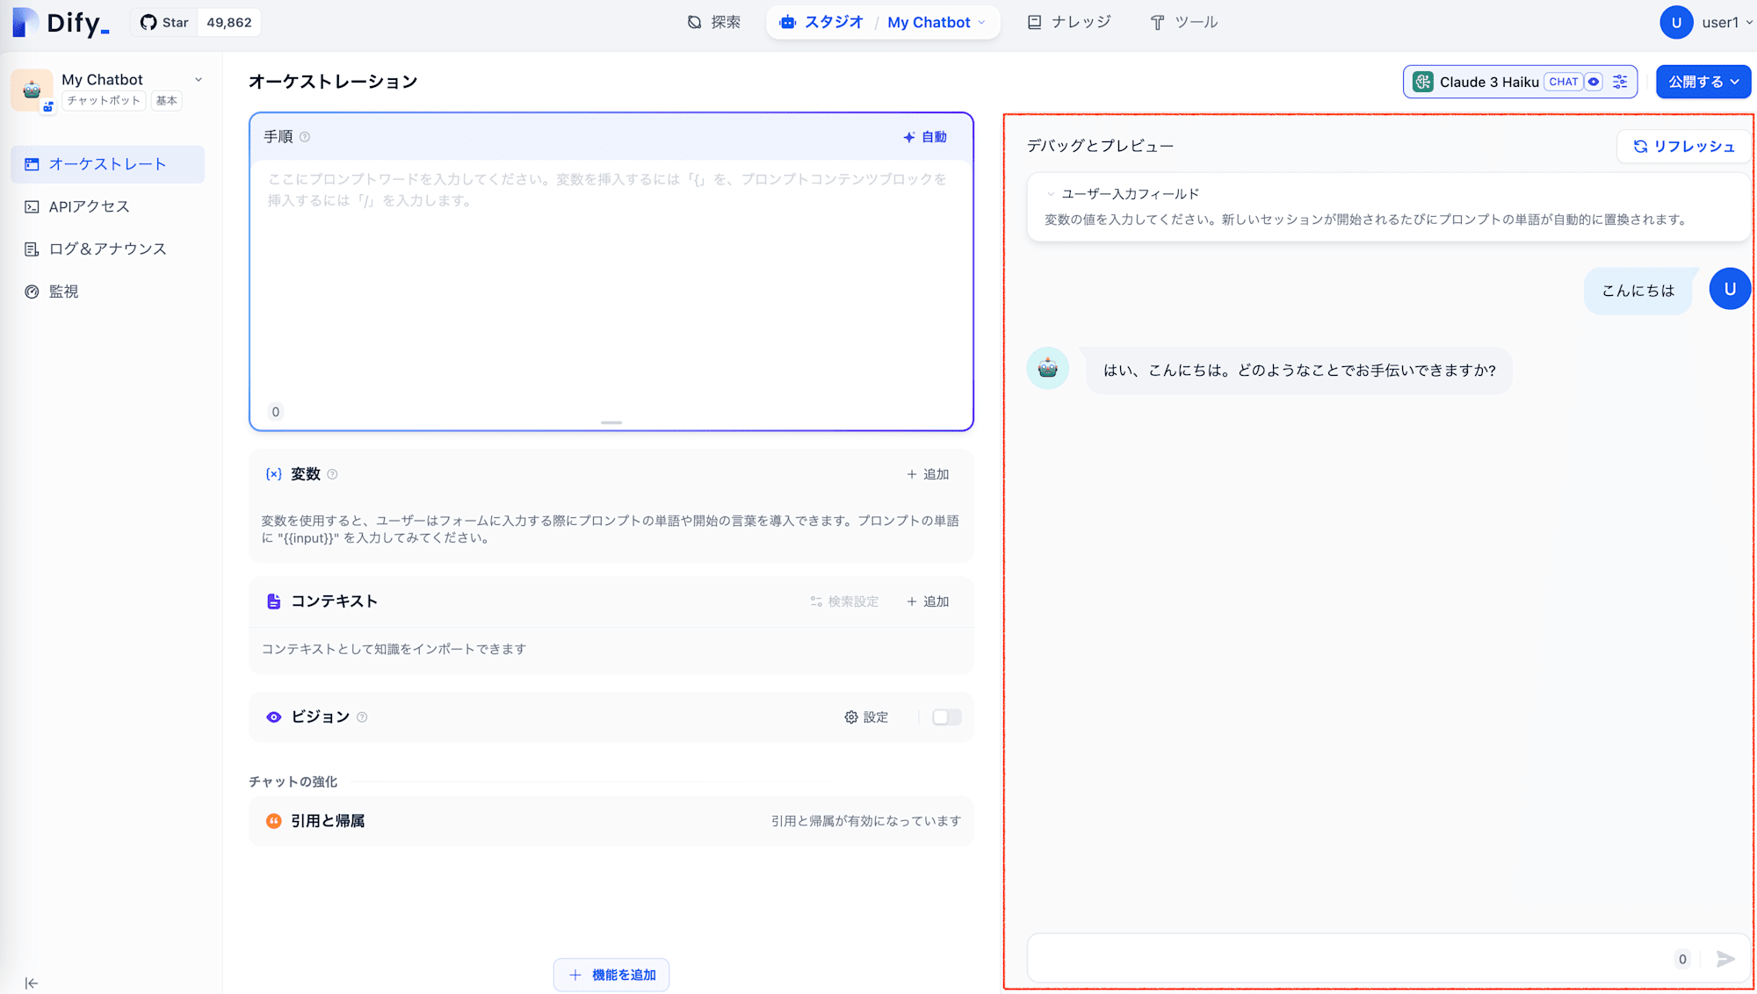Click the こんにちは user message bubble
1757x994 pixels.
click(x=1638, y=291)
